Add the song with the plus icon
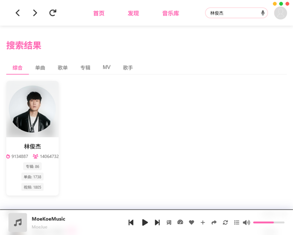Screen dimensions: 293x235 point(203,222)
